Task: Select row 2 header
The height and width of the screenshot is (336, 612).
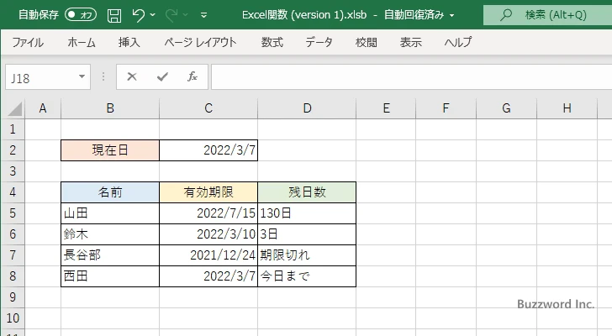Action: pyautogui.click(x=13, y=150)
